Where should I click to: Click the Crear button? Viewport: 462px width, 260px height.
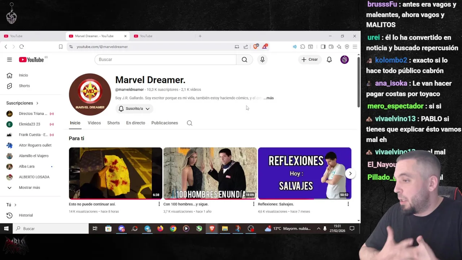tap(310, 60)
